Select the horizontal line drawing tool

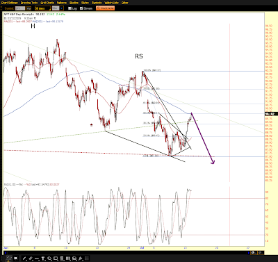point(37,259)
